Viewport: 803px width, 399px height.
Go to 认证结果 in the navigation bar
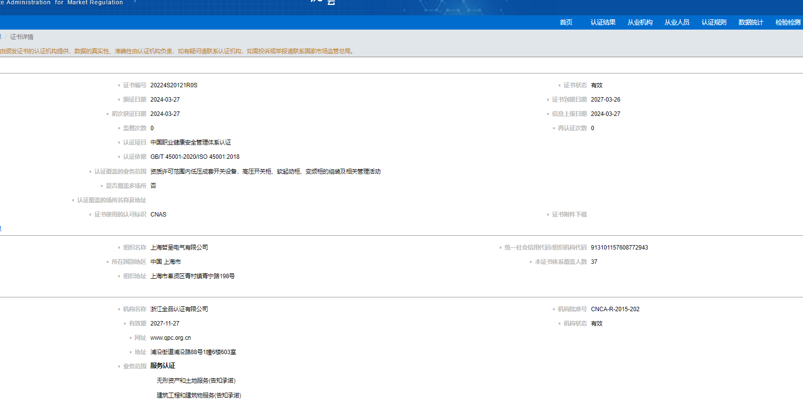[603, 22]
